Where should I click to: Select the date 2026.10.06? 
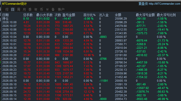pos(9,29)
